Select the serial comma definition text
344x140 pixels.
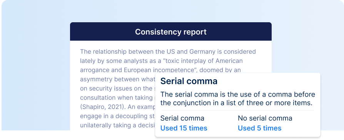tap(237, 99)
